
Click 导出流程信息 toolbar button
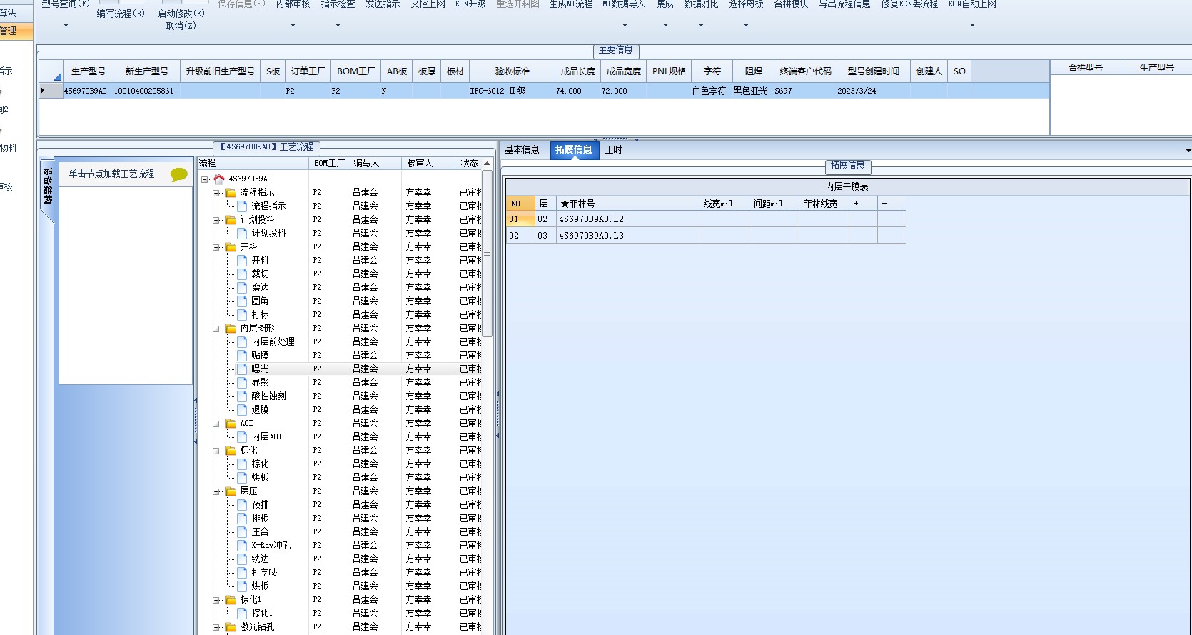click(844, 4)
